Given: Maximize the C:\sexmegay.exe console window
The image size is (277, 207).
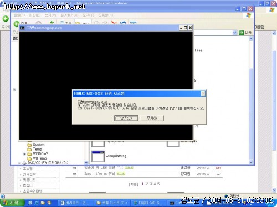Looking at the screenshot, I should 186,28.
